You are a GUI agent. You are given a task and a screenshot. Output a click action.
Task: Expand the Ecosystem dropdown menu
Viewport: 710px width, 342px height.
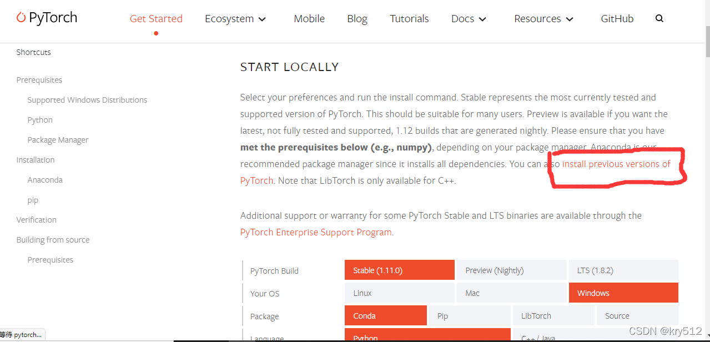(x=235, y=18)
